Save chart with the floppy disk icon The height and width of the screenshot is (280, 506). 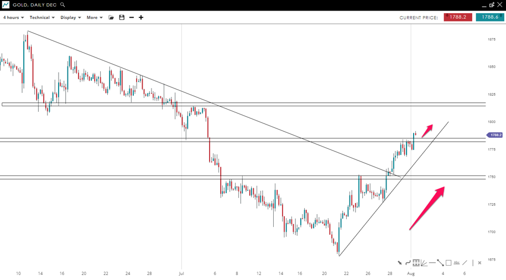point(122,18)
